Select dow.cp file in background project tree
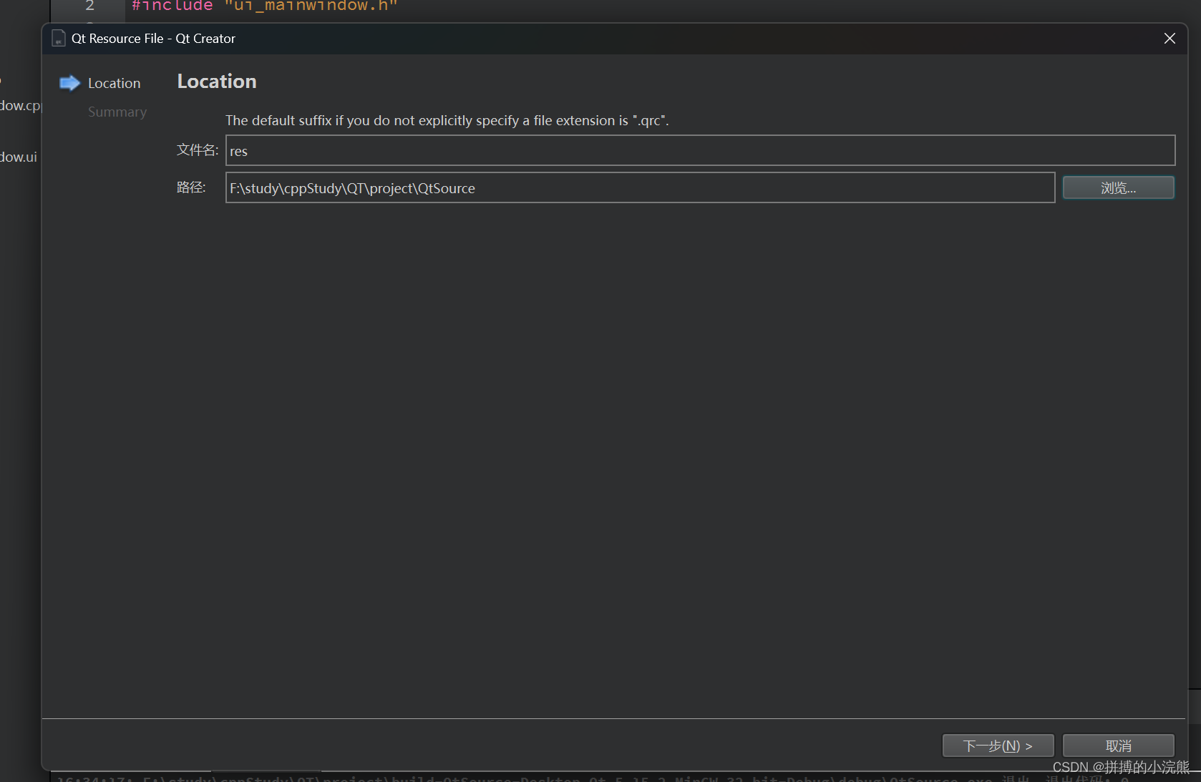This screenshot has height=782, width=1201. (x=21, y=106)
